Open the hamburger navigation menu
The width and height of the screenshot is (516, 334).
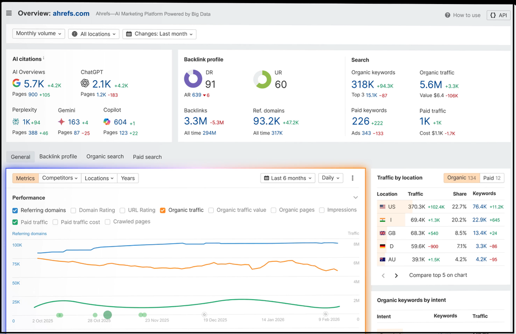click(x=9, y=13)
